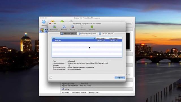This screenshot has width=181, height=102.
Task: Click the Intel HD Audio value in VirtualBox Manager
Action: [x=85, y=86]
